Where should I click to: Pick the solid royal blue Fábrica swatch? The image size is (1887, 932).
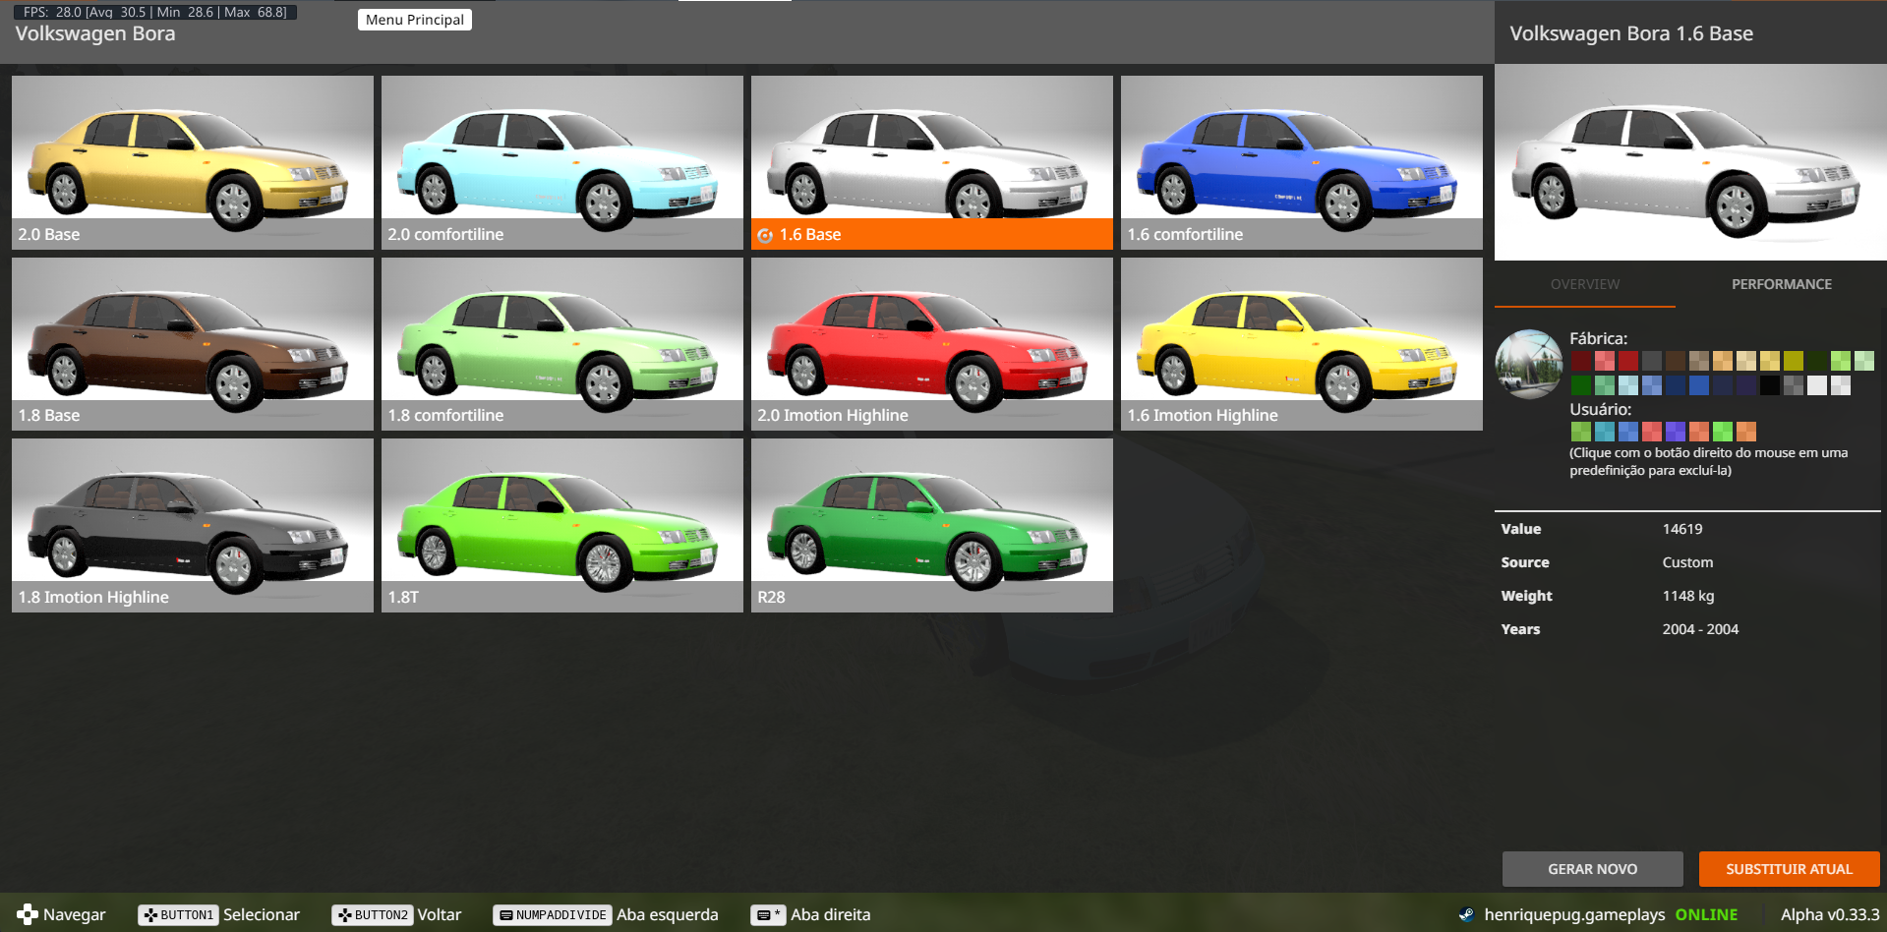tap(1699, 385)
